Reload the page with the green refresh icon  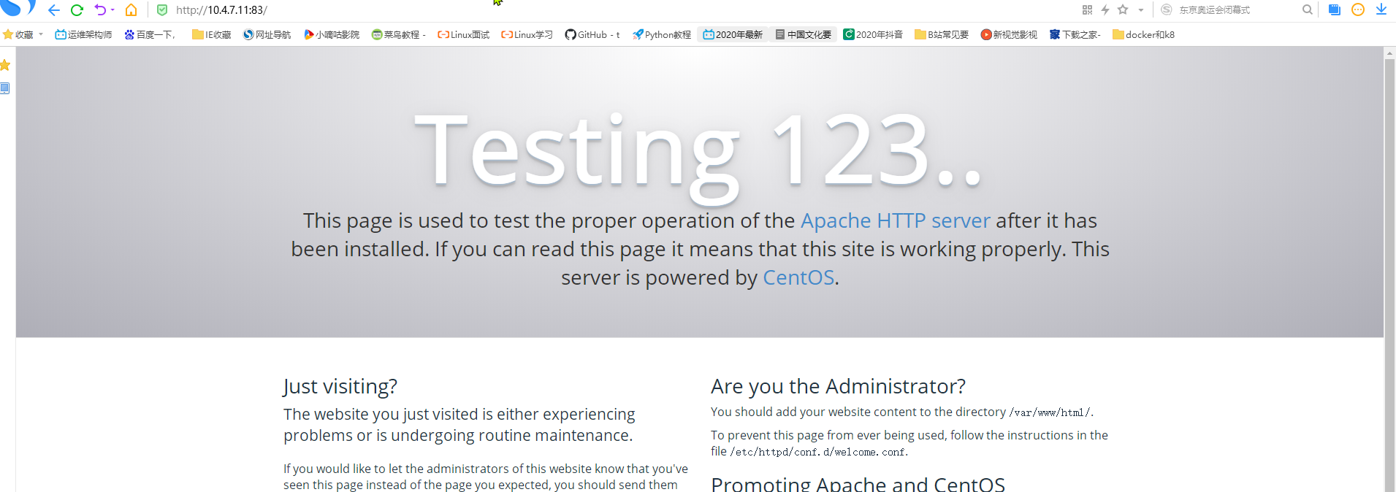[77, 10]
